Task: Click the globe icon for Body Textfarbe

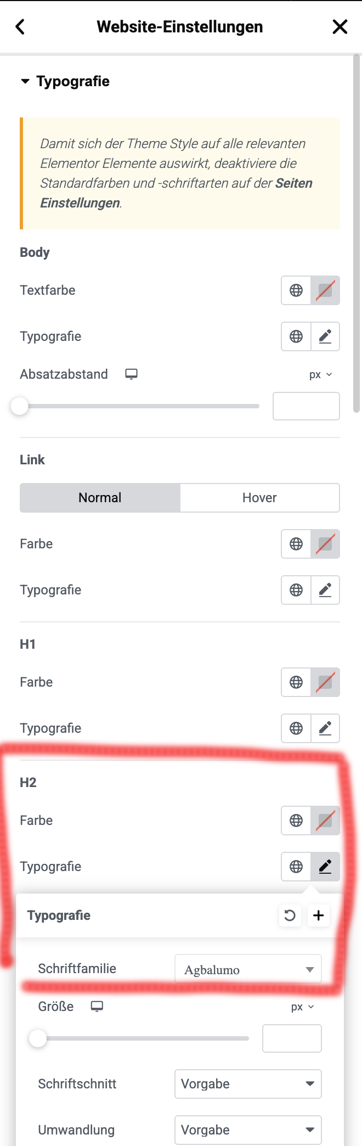Action: (296, 290)
